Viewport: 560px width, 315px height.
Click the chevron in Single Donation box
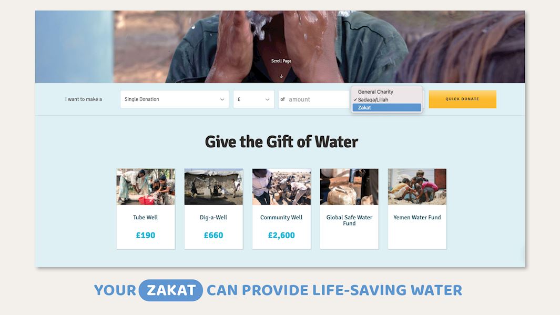222,99
